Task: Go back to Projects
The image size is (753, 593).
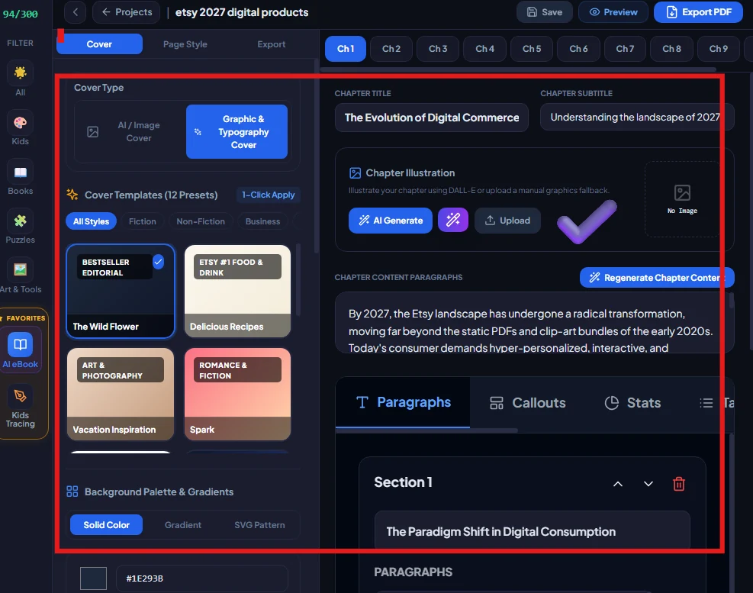Action: tap(127, 12)
